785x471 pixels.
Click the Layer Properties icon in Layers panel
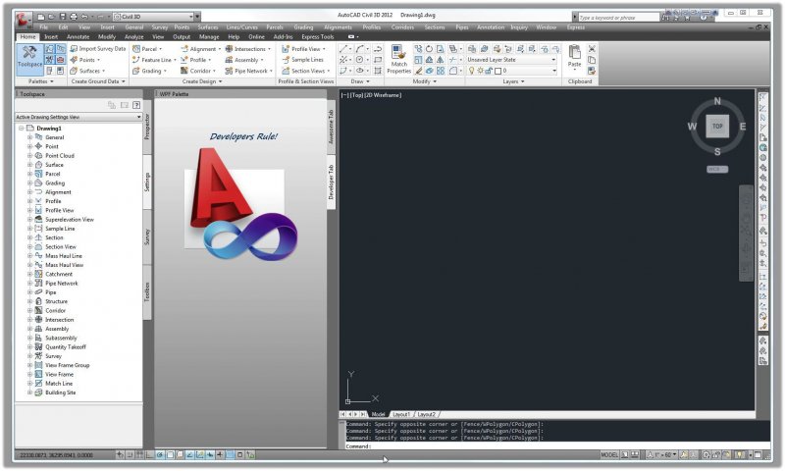click(x=472, y=48)
